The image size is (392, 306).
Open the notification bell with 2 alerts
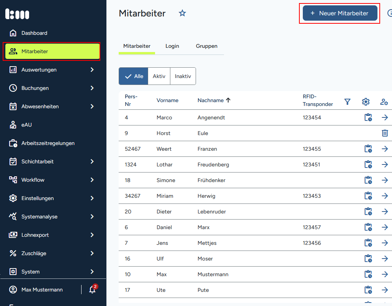93,289
